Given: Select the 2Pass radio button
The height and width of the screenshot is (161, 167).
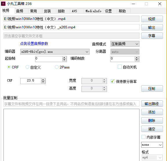Looking at the screenshot, I should pos(57,67).
